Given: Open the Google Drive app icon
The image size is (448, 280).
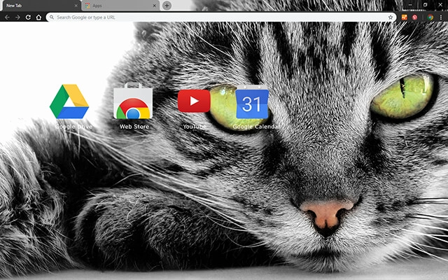Looking at the screenshot, I should click(69, 101).
